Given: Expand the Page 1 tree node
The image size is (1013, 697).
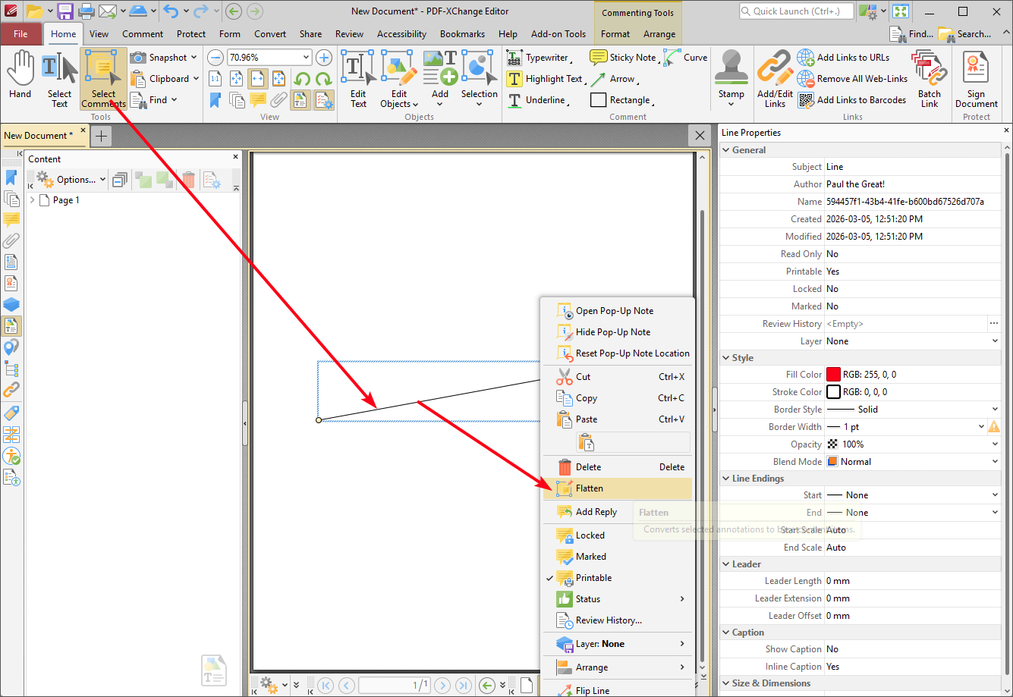Looking at the screenshot, I should [x=32, y=200].
